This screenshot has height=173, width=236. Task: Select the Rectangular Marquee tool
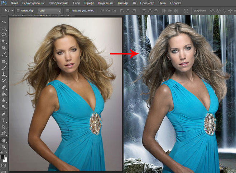4,28
